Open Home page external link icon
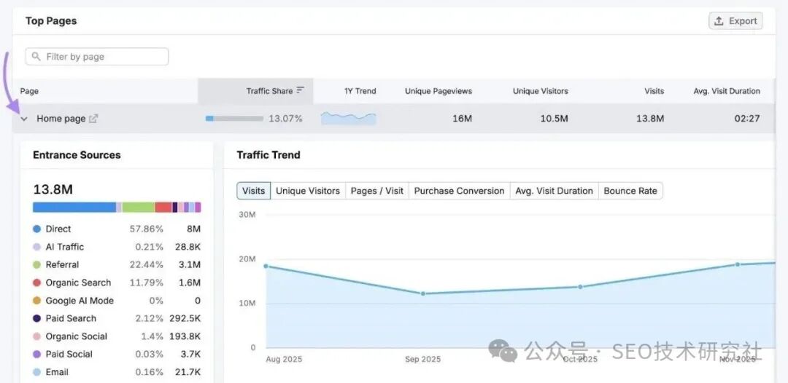Viewport: 788px width, 383px height. pos(93,119)
